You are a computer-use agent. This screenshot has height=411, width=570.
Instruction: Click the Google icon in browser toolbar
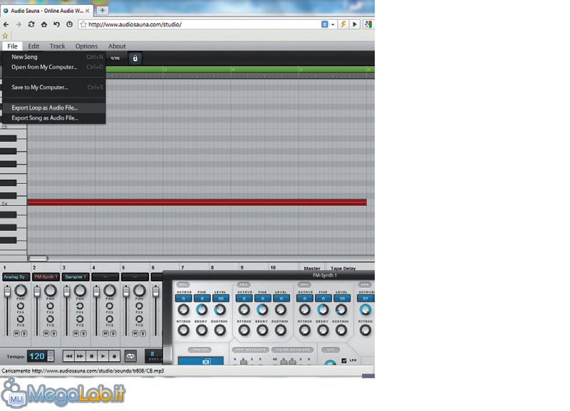pos(368,24)
